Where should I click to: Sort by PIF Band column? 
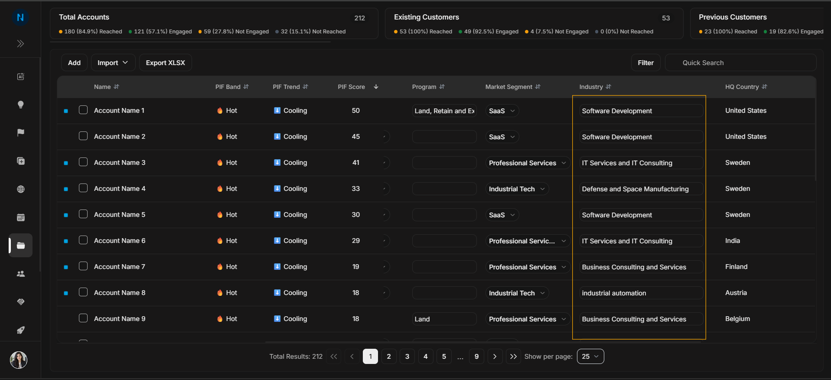pos(232,87)
